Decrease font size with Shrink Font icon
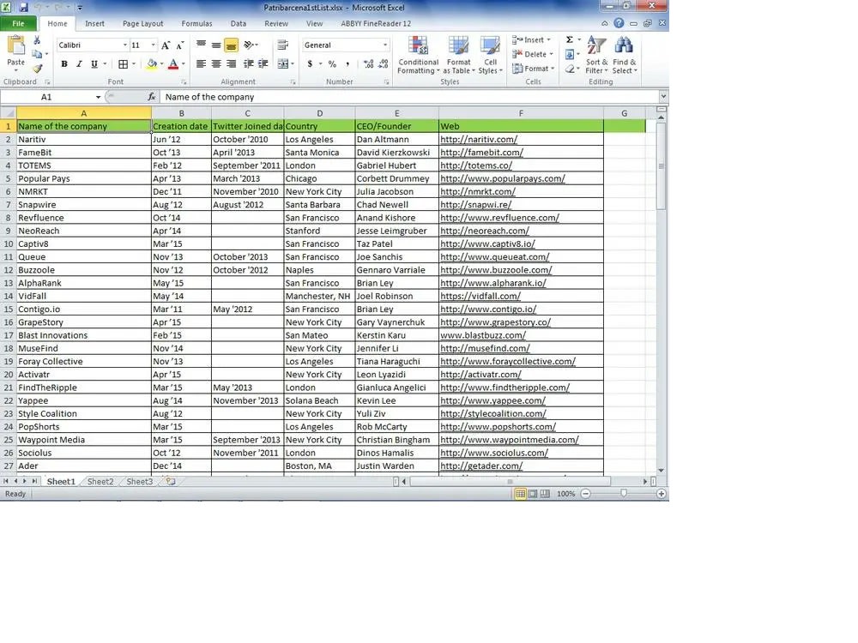 180,45
